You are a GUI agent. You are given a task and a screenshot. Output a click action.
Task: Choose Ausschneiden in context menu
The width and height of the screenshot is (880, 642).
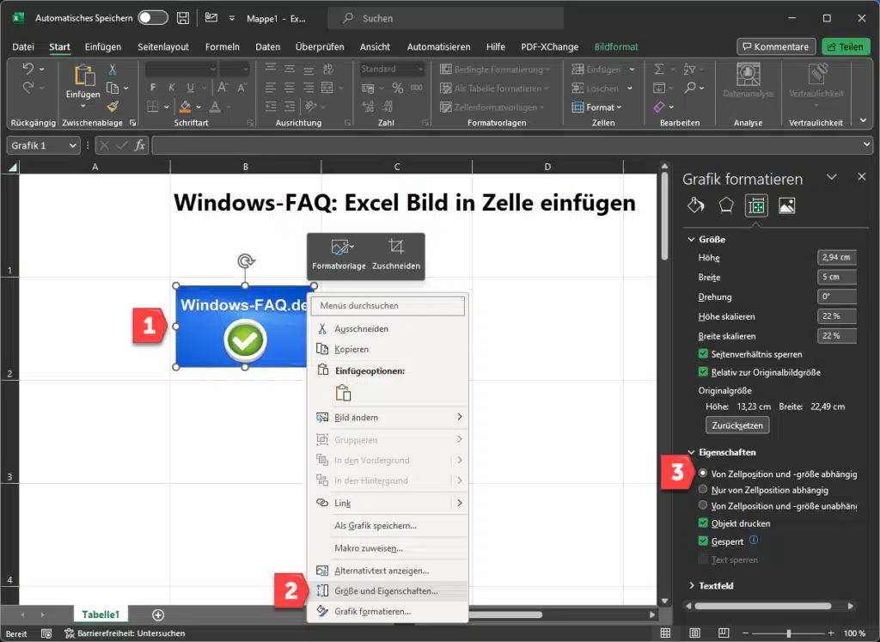click(388, 328)
